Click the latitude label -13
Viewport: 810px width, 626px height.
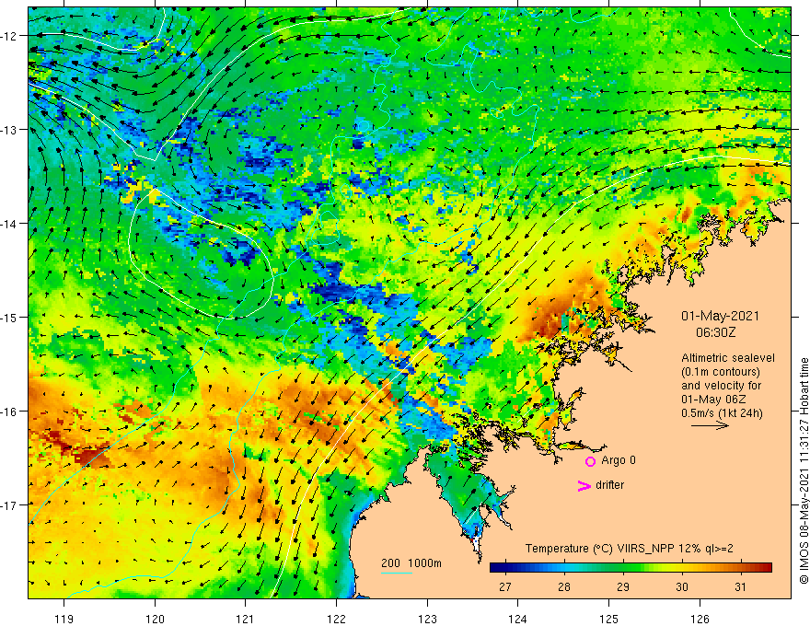9,130
